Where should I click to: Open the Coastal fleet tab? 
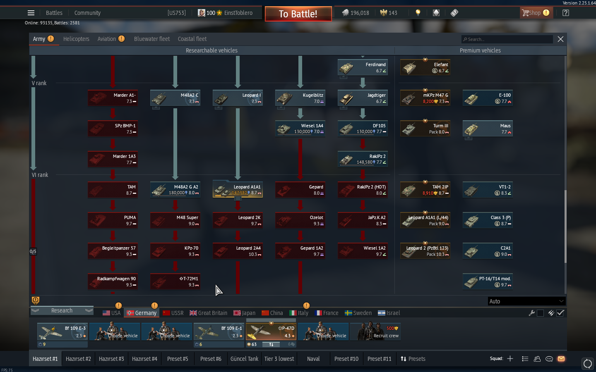[x=192, y=39]
